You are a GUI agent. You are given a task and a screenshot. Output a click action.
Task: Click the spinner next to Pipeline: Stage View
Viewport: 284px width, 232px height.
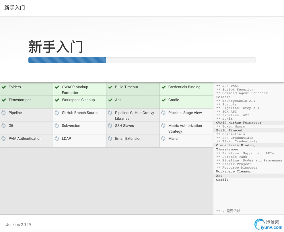coord(164,113)
